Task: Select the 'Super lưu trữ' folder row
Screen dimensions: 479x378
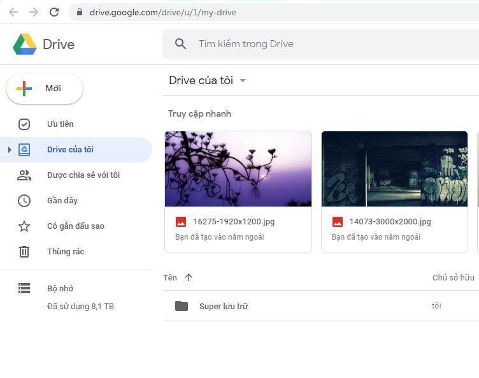Action: click(321, 306)
